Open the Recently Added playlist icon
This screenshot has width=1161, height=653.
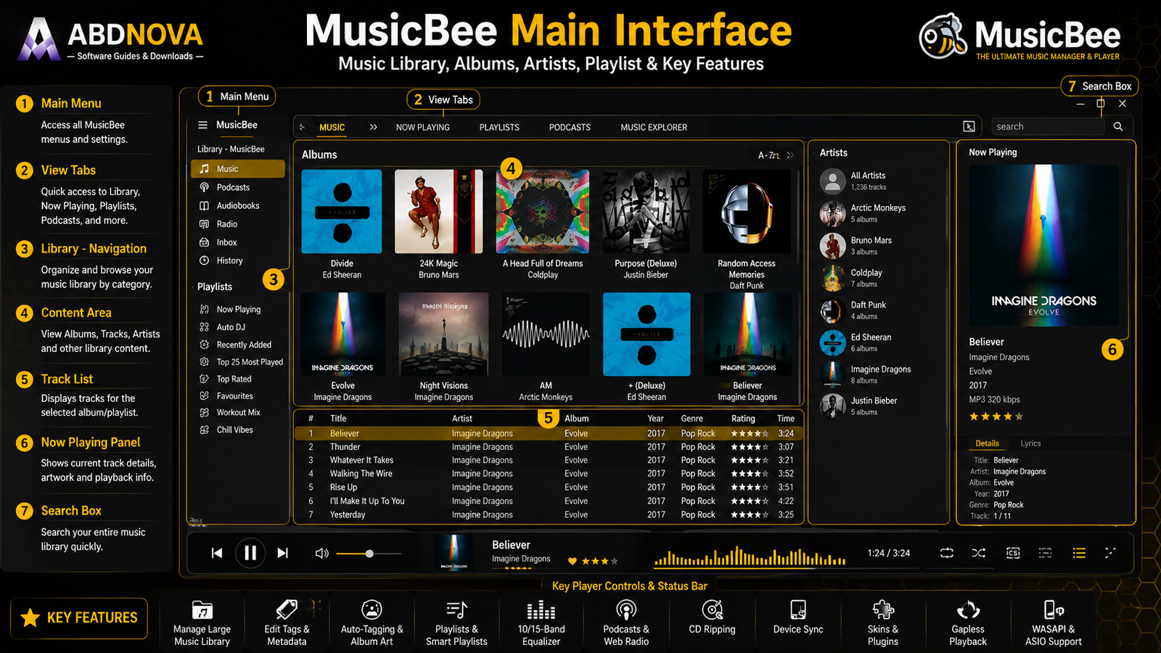click(x=205, y=345)
